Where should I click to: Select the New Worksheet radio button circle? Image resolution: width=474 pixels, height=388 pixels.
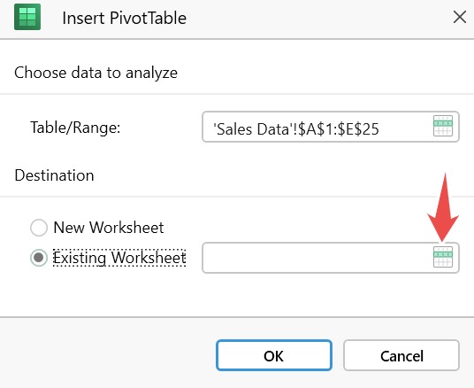39,228
